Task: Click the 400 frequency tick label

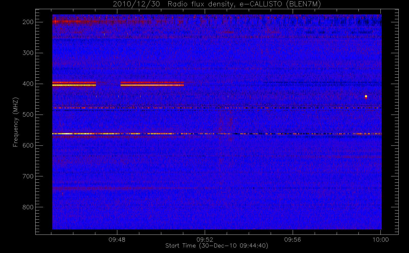Action: click(x=28, y=84)
